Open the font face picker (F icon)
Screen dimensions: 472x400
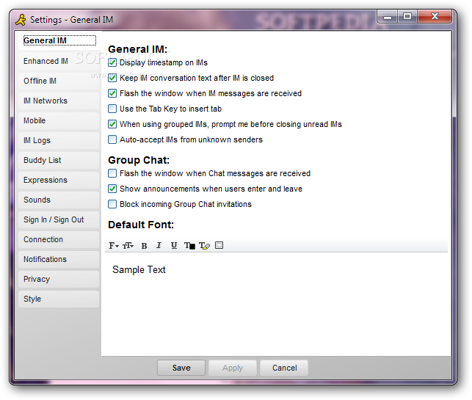(114, 246)
